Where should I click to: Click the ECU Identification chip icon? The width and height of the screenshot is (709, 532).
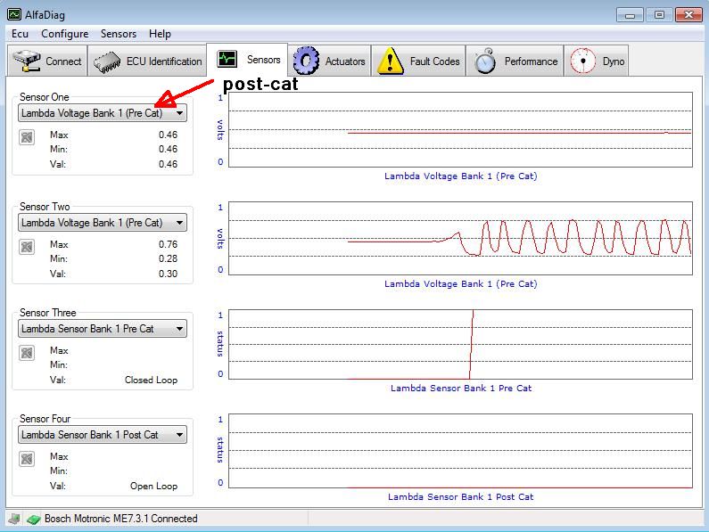point(108,61)
